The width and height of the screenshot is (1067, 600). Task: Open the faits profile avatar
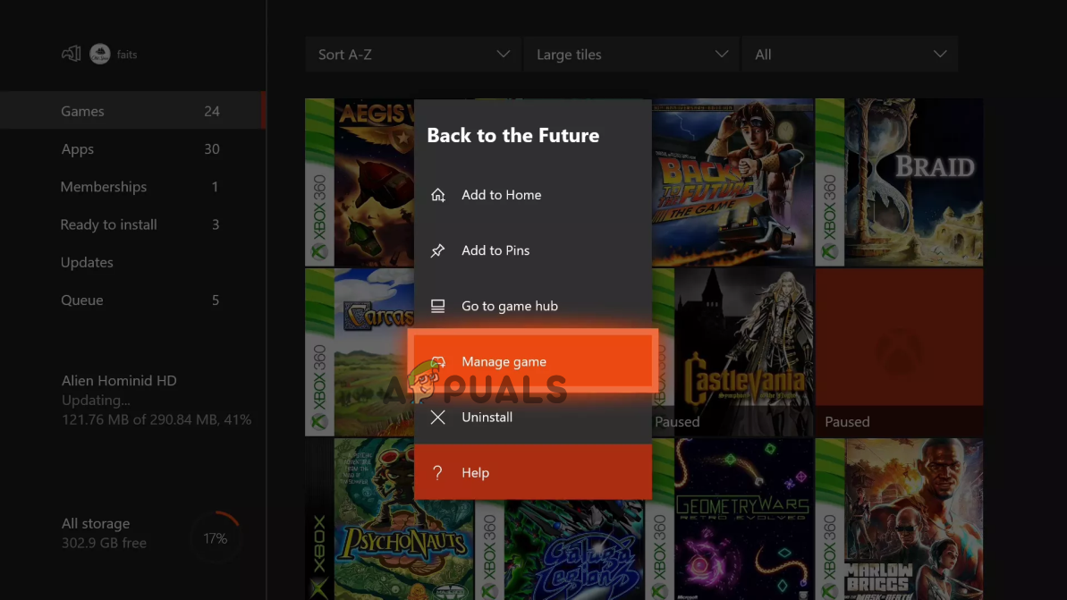(x=100, y=54)
